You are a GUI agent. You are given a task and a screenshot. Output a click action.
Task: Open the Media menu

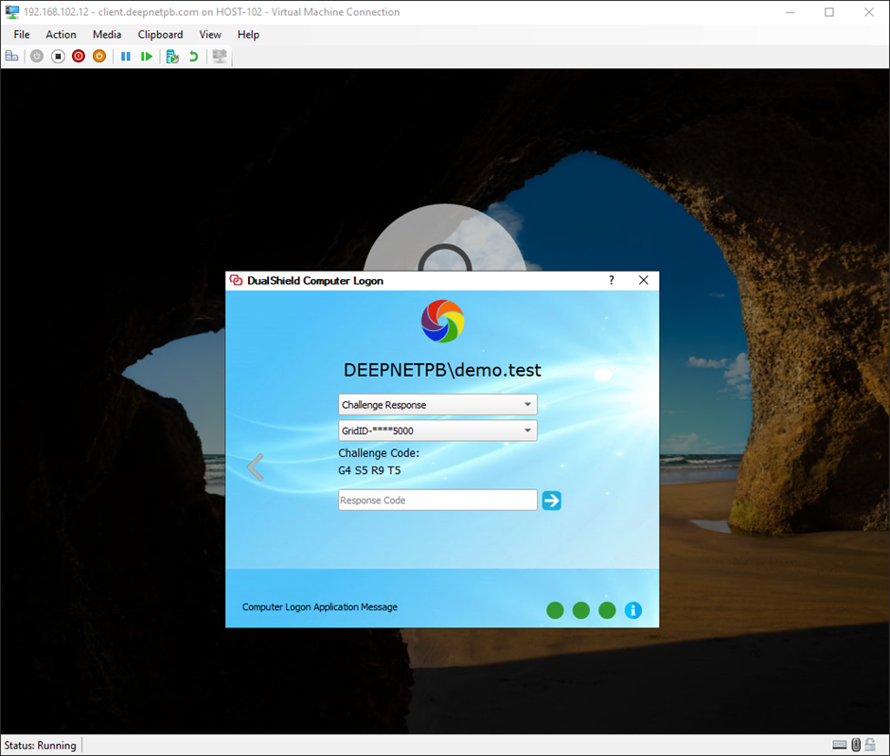click(107, 35)
